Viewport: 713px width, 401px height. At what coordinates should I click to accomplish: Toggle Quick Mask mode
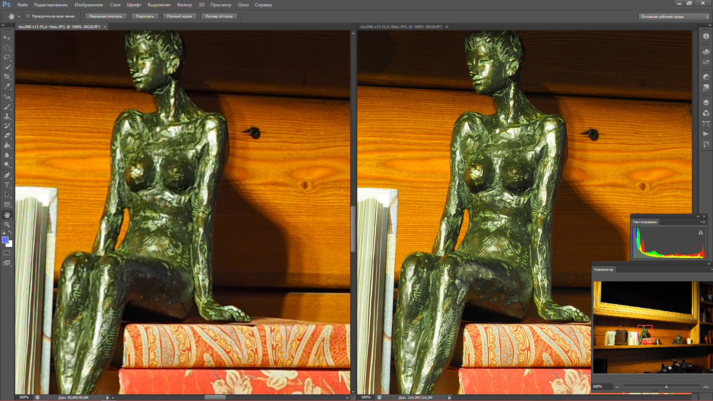(7, 253)
